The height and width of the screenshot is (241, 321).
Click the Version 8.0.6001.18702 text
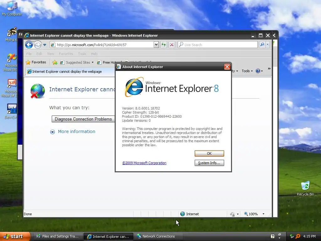tap(141, 108)
